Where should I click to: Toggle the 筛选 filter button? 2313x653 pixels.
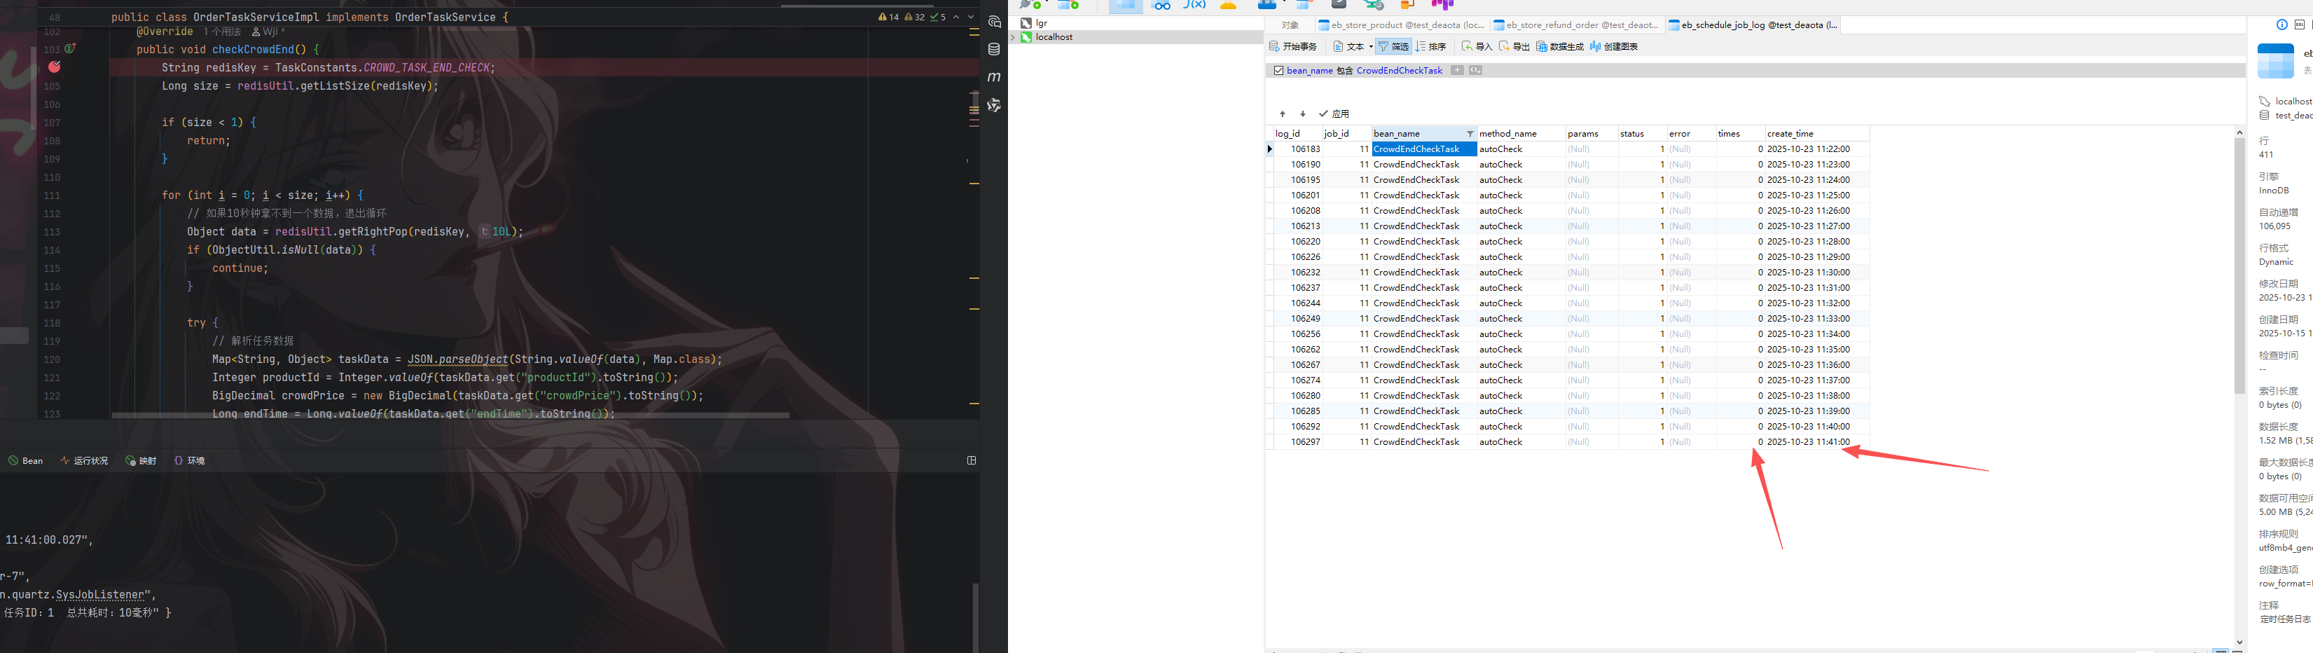(1393, 47)
